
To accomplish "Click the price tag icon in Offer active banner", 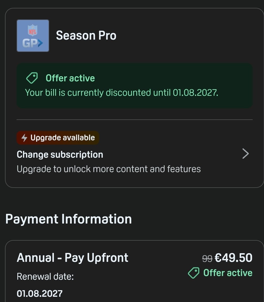I will [32, 78].
